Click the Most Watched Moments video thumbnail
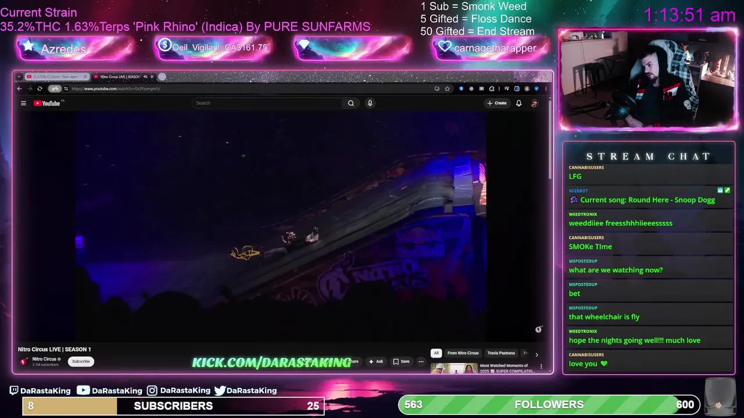Image resolution: width=744 pixels, height=418 pixels. click(x=454, y=368)
